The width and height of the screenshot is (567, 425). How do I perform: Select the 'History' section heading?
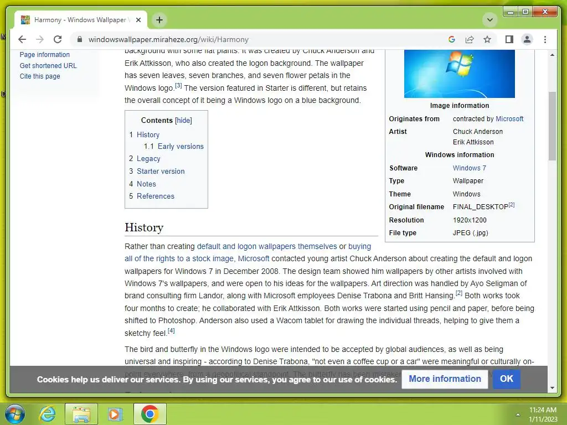pyautogui.click(x=144, y=227)
